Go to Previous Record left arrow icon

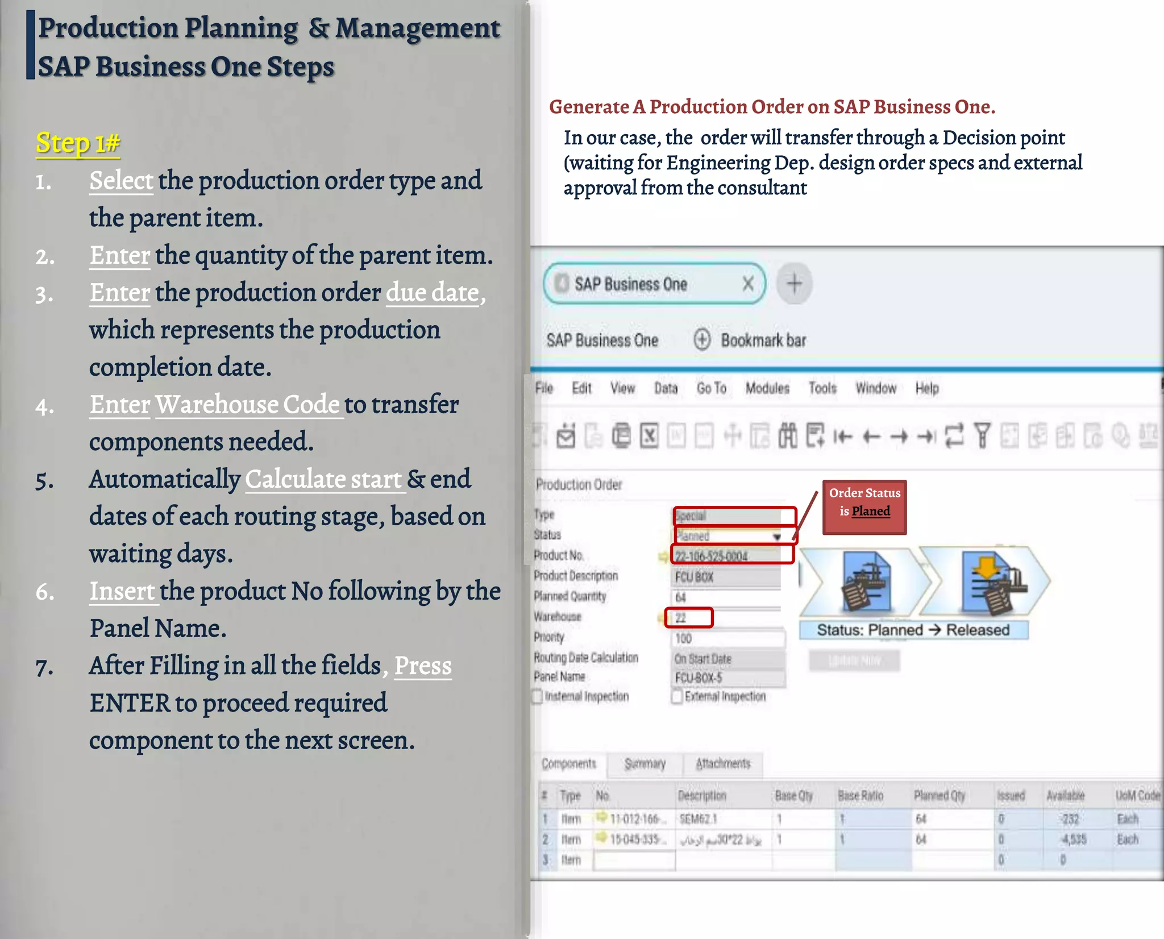871,437
